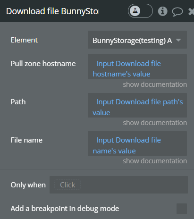
Task: Show documentation for Pull zone hostname
Action: [155, 84]
